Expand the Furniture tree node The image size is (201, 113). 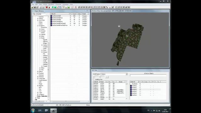38,73
